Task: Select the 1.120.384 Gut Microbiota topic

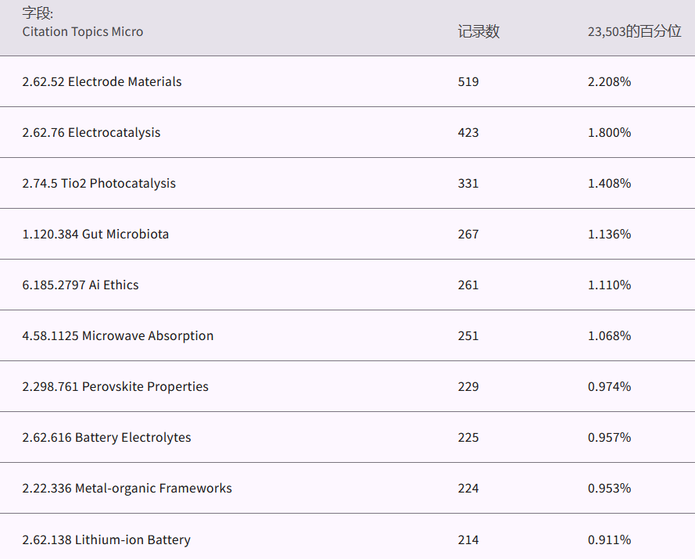Action: pos(95,235)
